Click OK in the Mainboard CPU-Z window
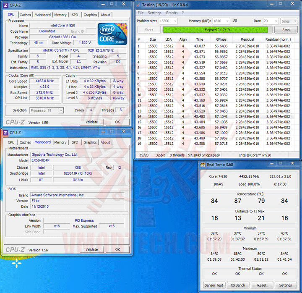 point(117,250)
